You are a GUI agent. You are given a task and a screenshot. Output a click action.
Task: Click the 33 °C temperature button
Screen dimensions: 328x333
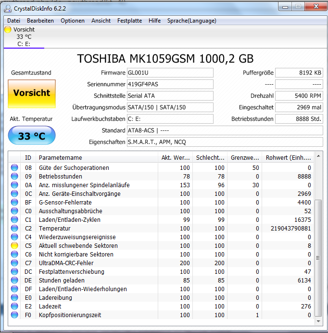pos(32,136)
